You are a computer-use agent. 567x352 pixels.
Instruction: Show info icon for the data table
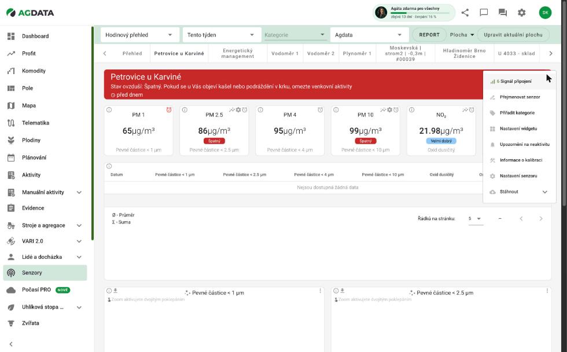(x=109, y=166)
